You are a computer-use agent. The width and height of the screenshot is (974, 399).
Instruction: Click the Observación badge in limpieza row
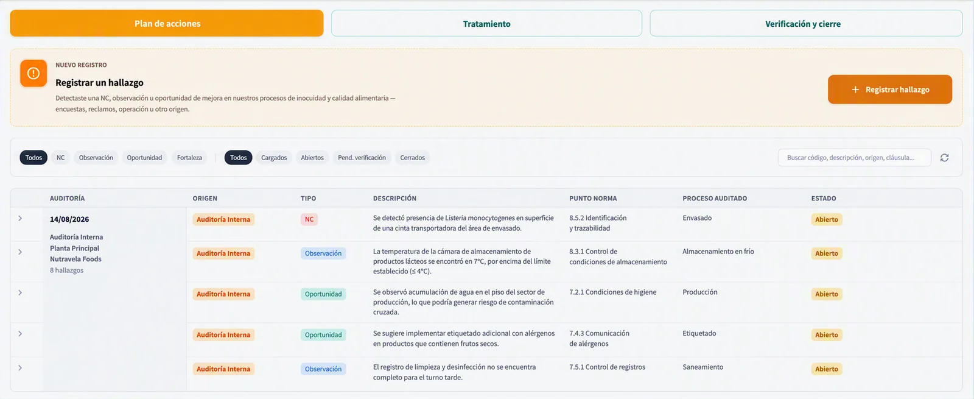[x=323, y=369]
